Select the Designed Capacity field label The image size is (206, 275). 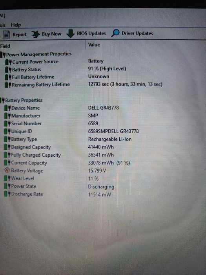click(x=31, y=147)
